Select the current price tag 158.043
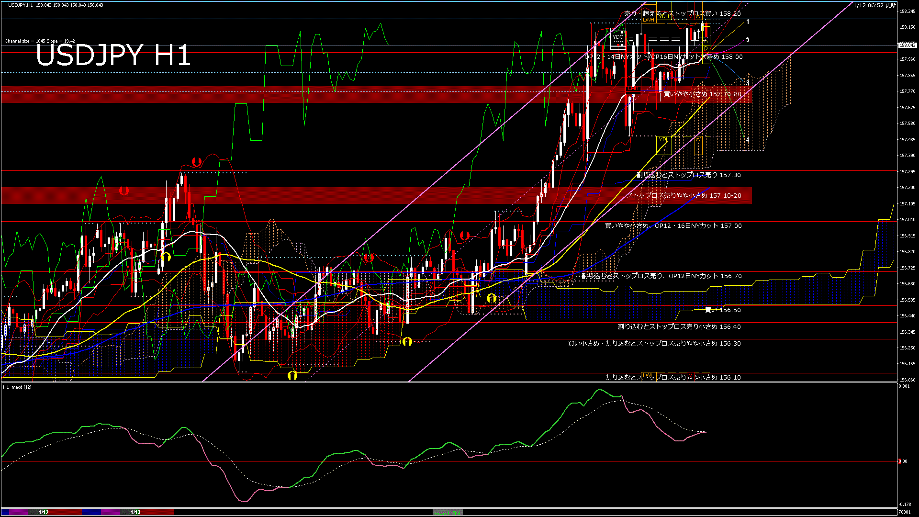This screenshot has height=517, width=919. [x=907, y=45]
